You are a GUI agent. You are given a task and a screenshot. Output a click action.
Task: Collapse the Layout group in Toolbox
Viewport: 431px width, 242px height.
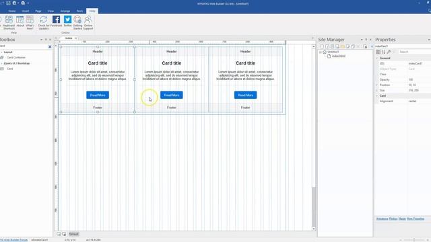click(x=1, y=52)
